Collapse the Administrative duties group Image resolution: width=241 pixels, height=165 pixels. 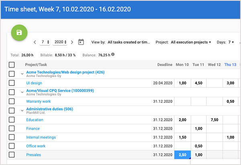click(22, 111)
